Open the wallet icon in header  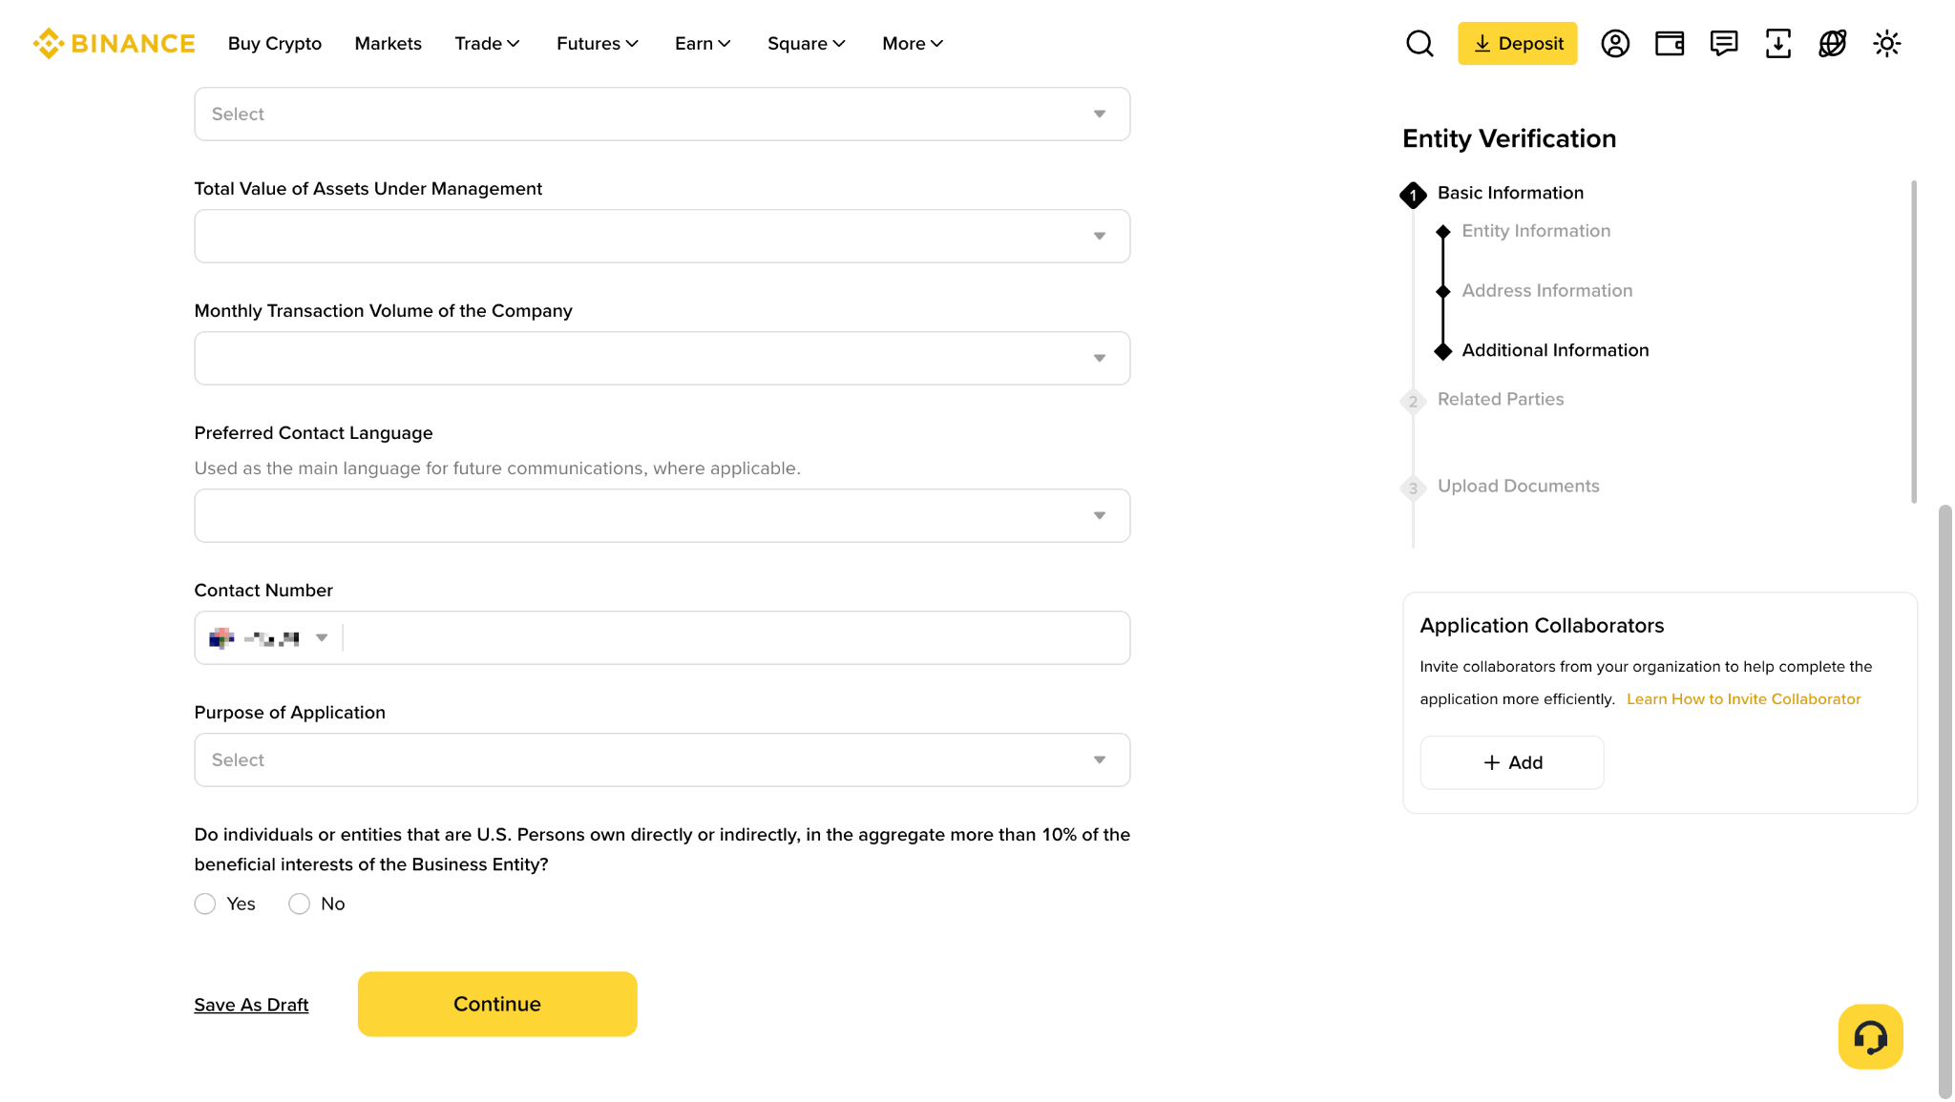[x=1670, y=43]
